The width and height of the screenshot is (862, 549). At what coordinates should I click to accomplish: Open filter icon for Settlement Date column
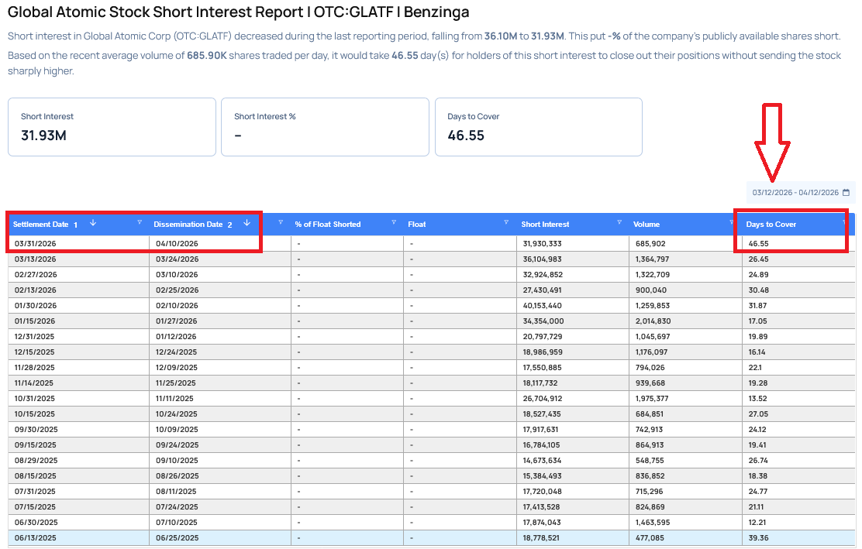coord(140,222)
